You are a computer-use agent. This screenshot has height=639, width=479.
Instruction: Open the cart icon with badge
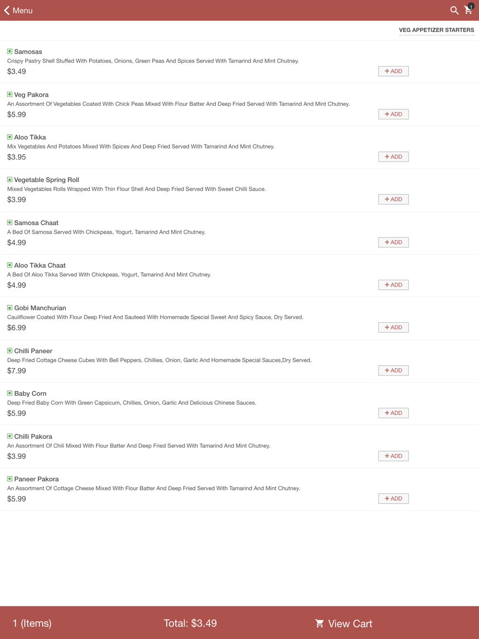click(x=469, y=10)
